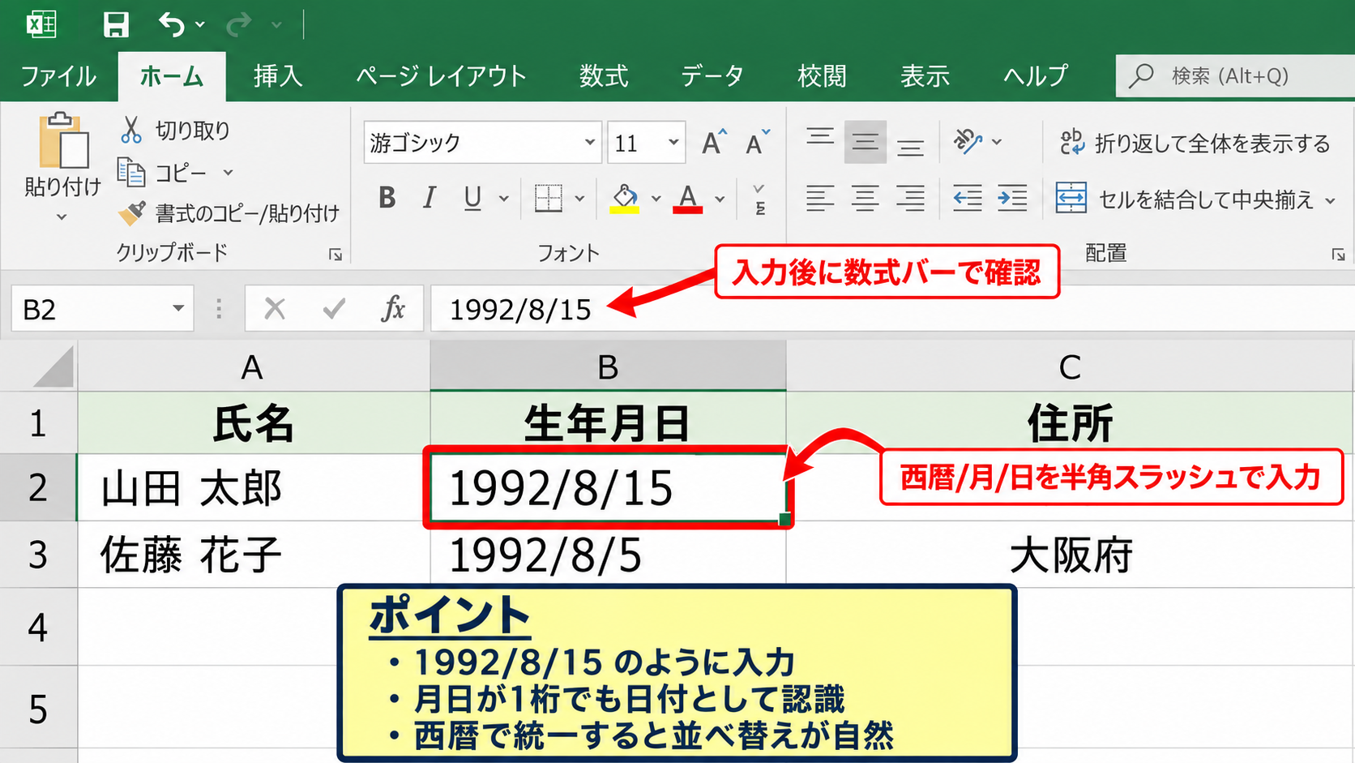Open the Name Box dropdown arrow

pyautogui.click(x=178, y=309)
